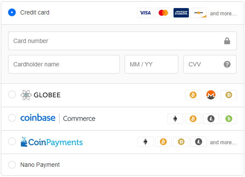Focus the Card number input field

click(122, 41)
